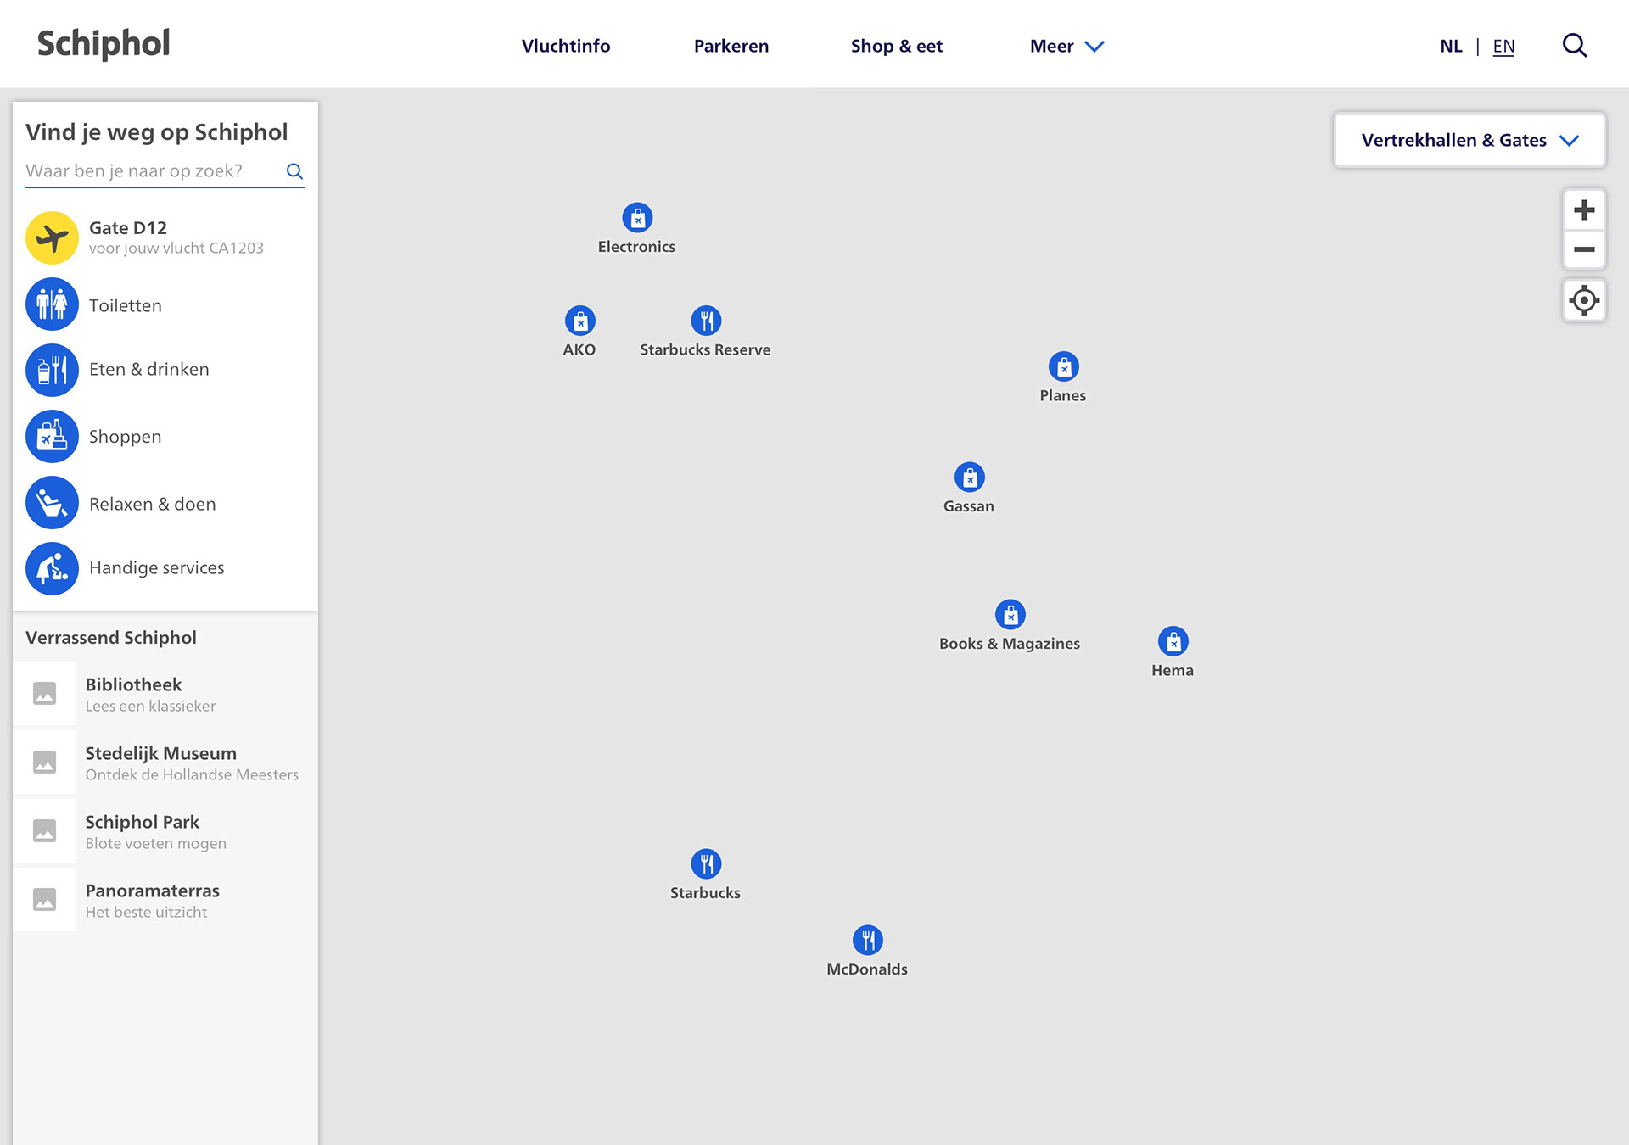Expand the Vertrekhallen & Gates dropdown
Viewport: 1629px width, 1145px height.
point(1469,140)
